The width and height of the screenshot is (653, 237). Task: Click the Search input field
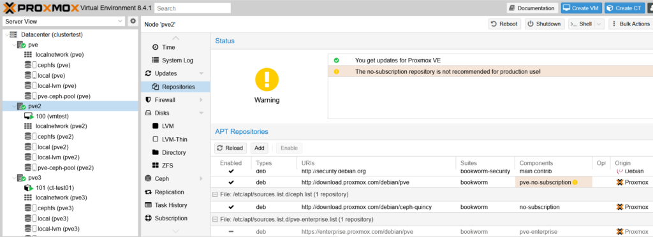coord(193,8)
